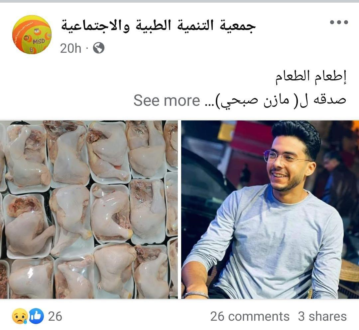
Task: Open the 20h post timestamp
Action: coord(70,48)
